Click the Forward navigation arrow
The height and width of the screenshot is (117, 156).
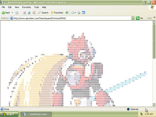click(x=17, y=13)
